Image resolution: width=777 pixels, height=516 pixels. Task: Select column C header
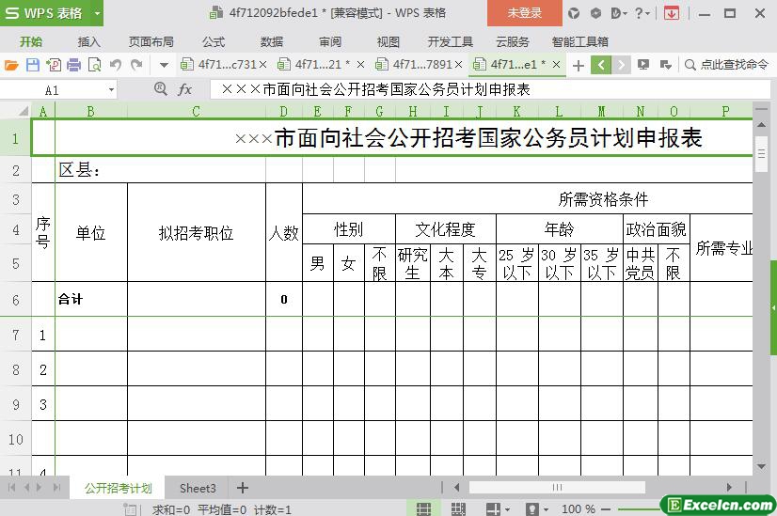pos(197,112)
